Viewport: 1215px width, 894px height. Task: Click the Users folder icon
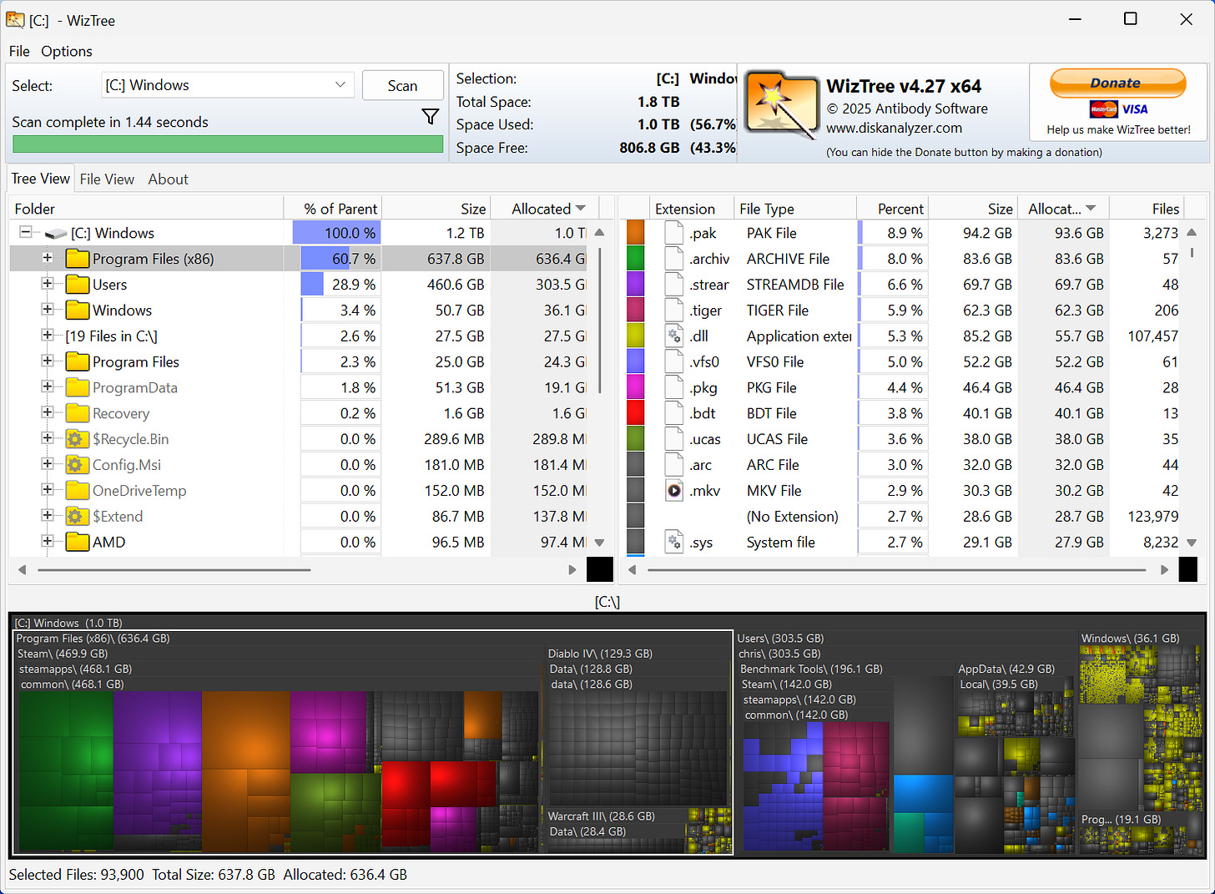click(78, 285)
